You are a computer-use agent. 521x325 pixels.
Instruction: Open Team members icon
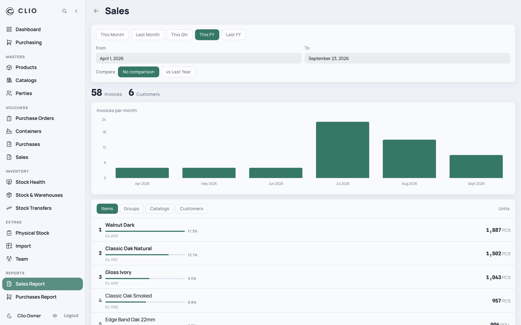click(x=9, y=259)
